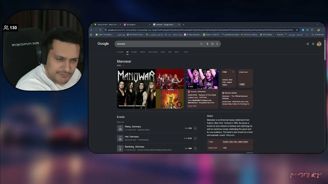Viewport: 328px width, 184px height.
Task: Open the 403 Forbidden bookmark
Action: coord(266,34)
